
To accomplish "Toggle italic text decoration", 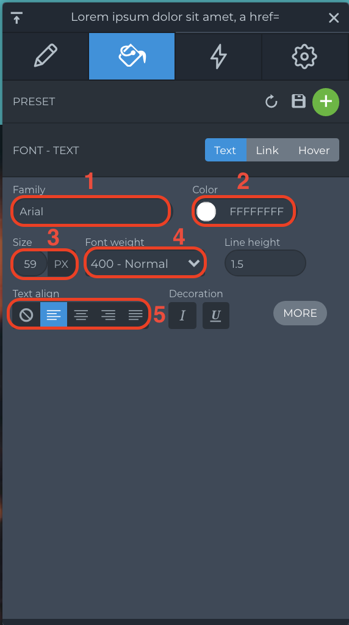I will tap(182, 316).
